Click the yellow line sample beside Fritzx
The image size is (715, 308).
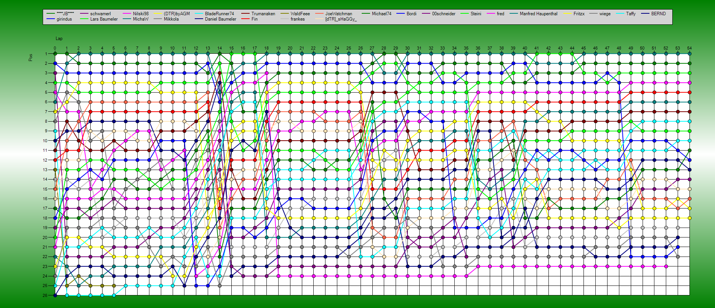tap(567, 14)
